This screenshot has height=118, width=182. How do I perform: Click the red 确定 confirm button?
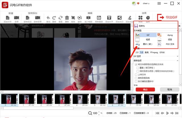pos(145,90)
